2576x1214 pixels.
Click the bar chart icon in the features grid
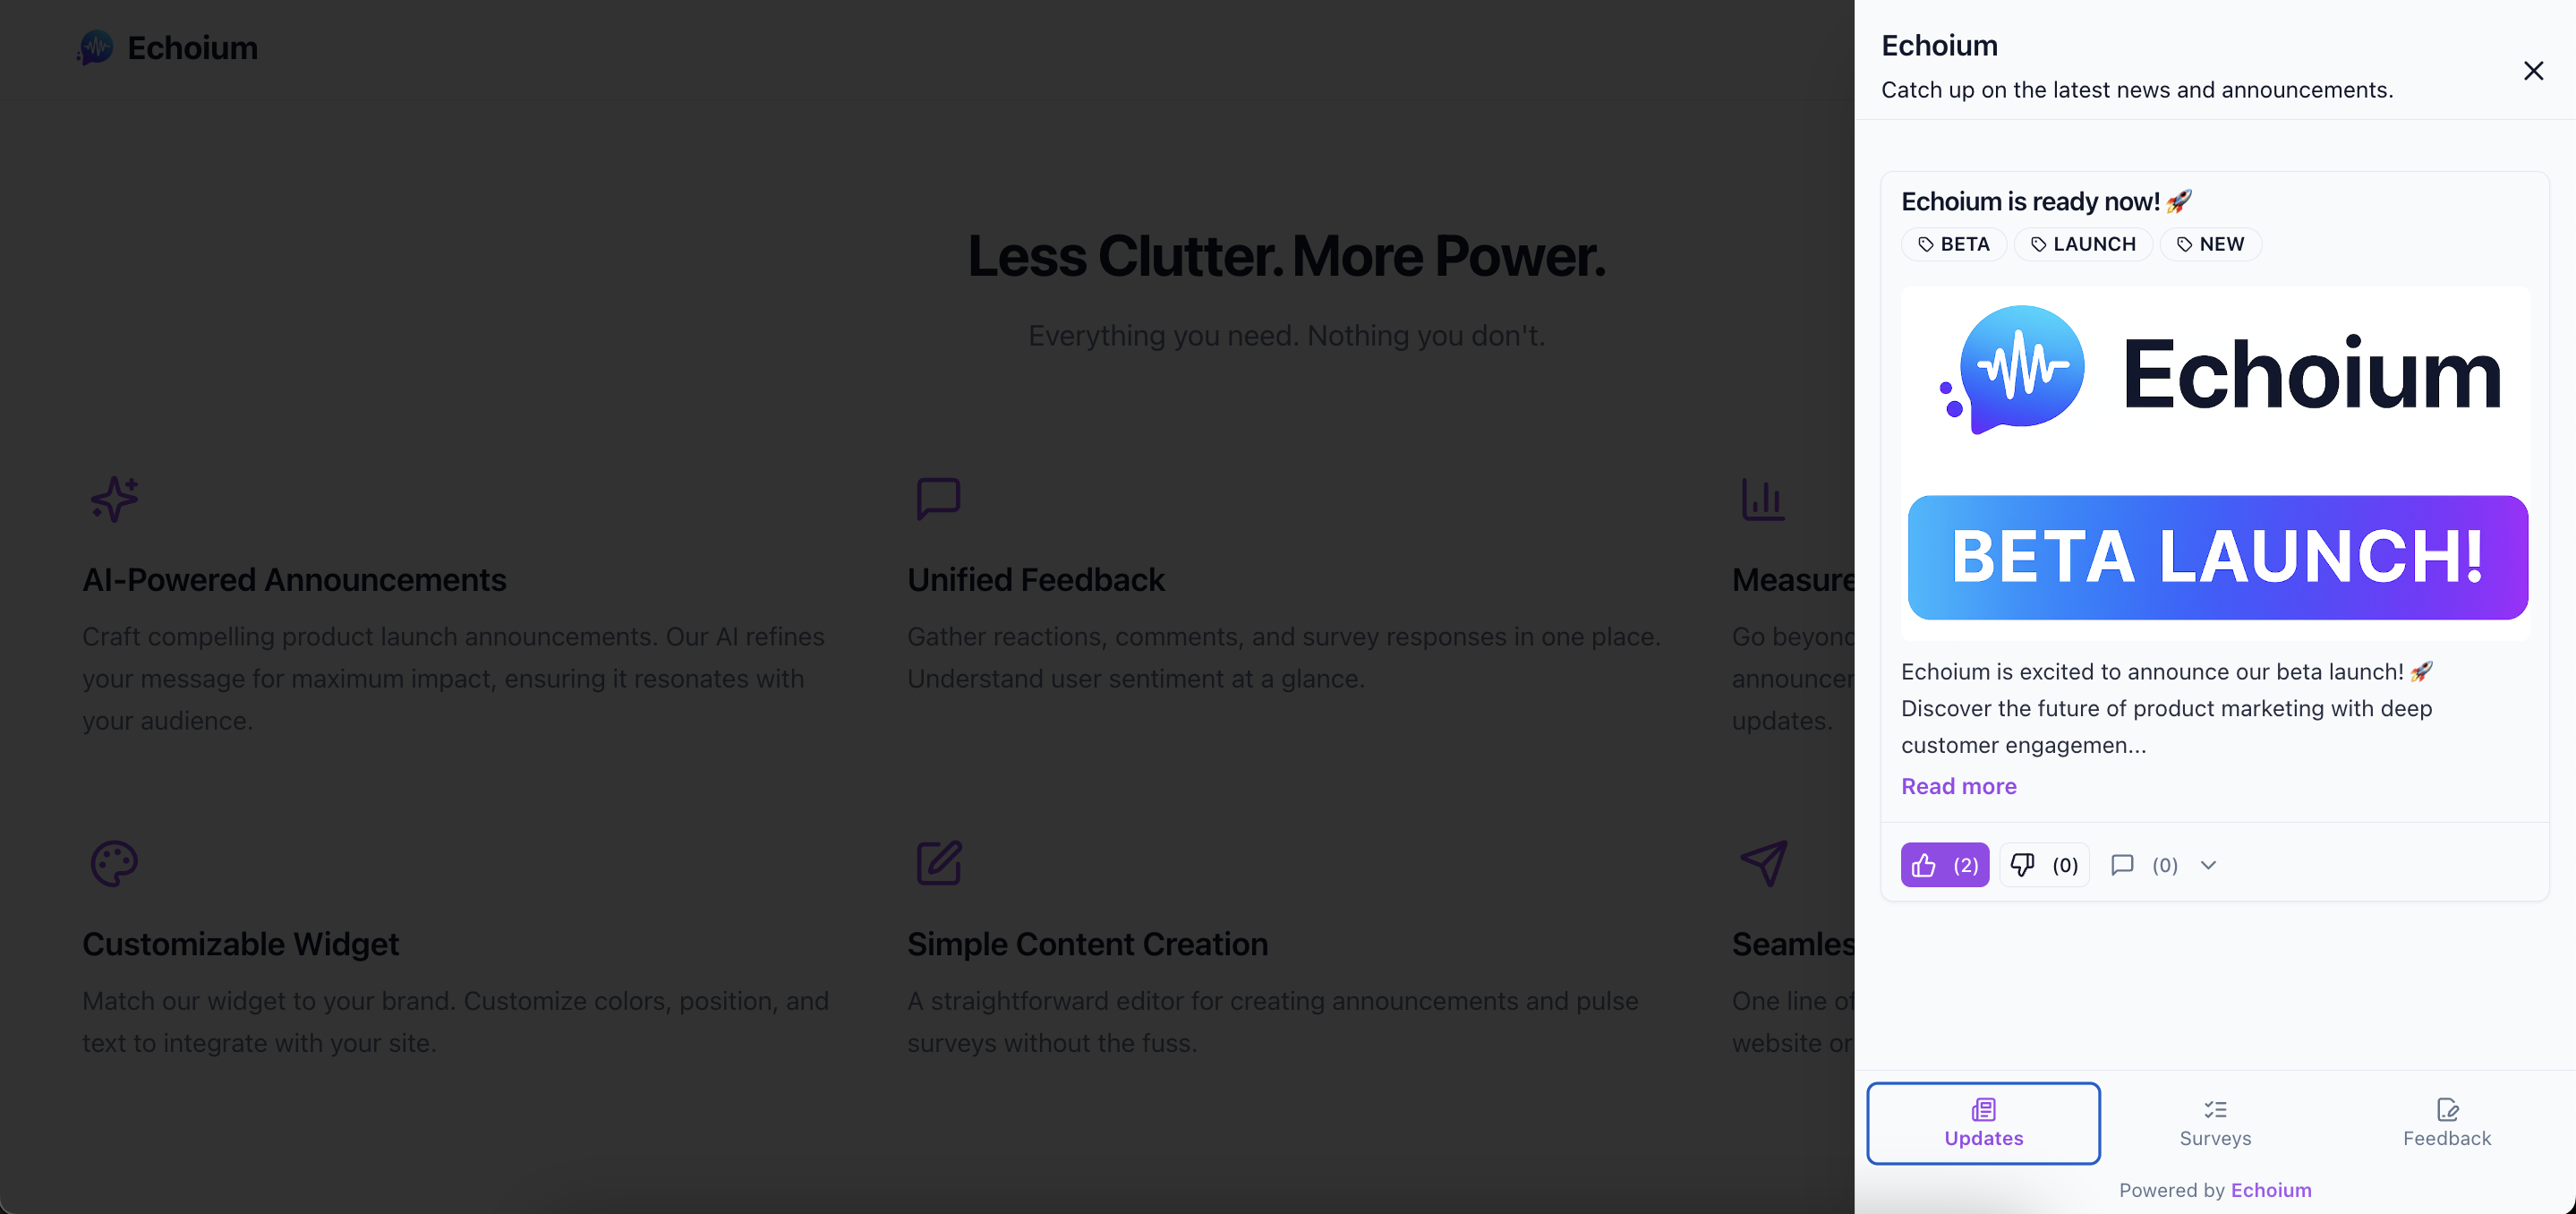click(x=1762, y=499)
